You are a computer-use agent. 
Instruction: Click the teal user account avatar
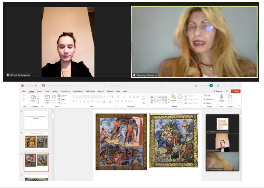[211, 85]
